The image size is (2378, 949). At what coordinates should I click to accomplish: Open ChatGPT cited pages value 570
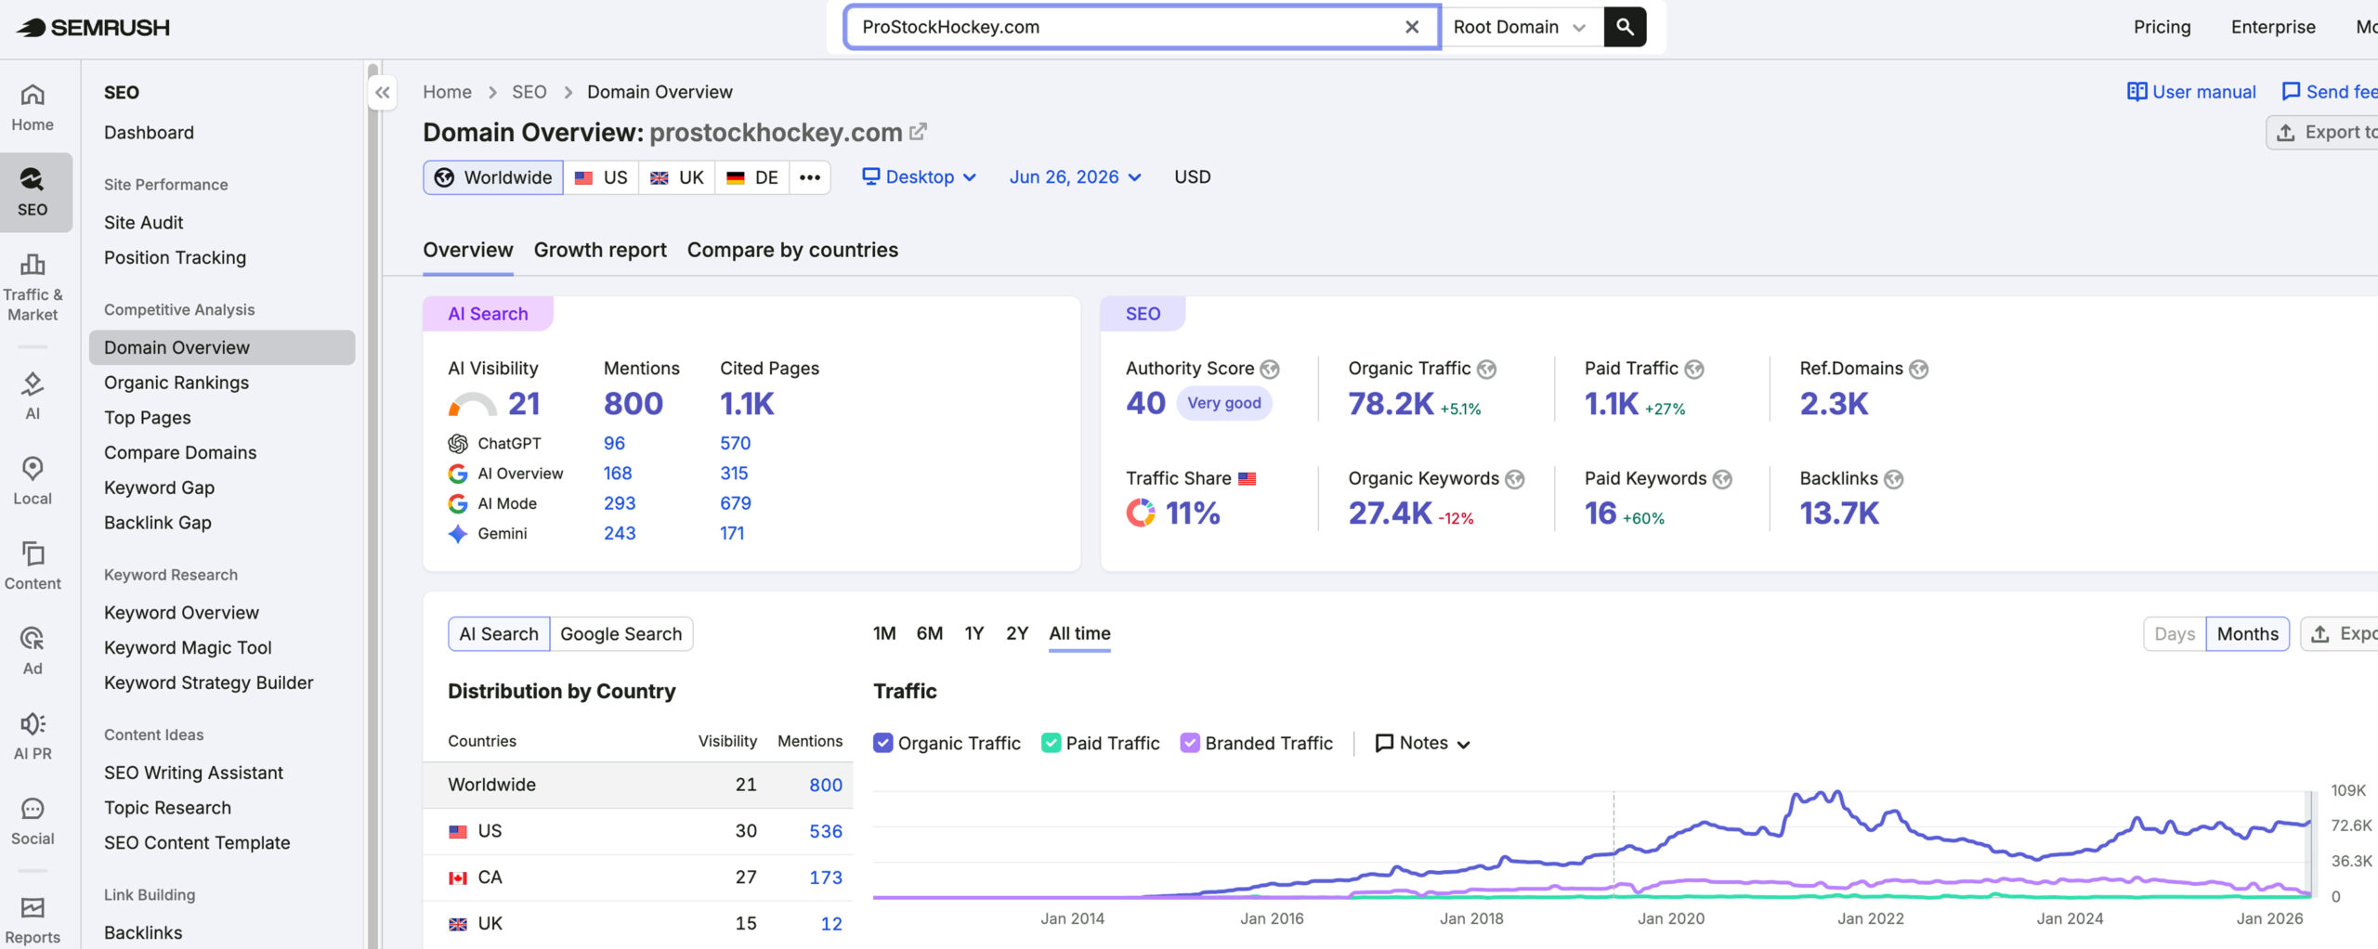click(735, 444)
